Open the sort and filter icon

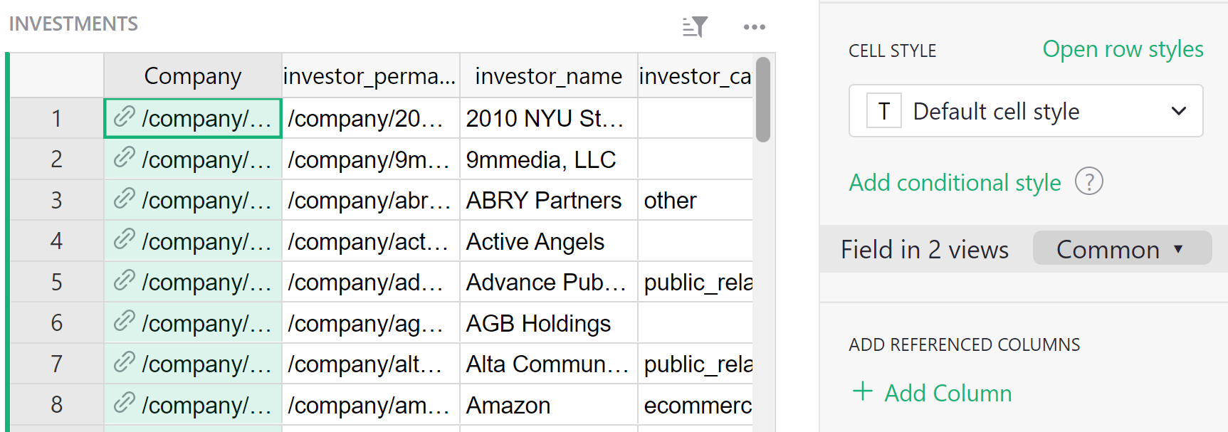pos(695,27)
